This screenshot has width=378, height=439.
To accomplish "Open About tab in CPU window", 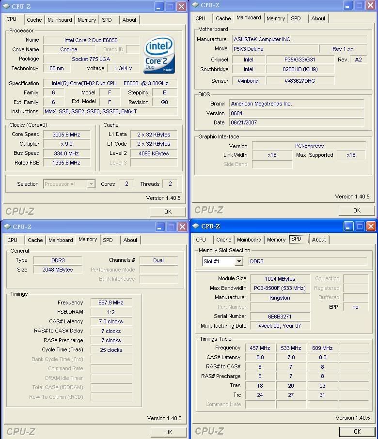I will (129, 20).
